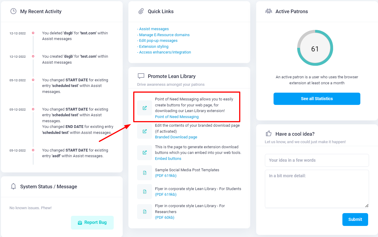Click the external-link icon beside Branded Download page

coord(145,131)
